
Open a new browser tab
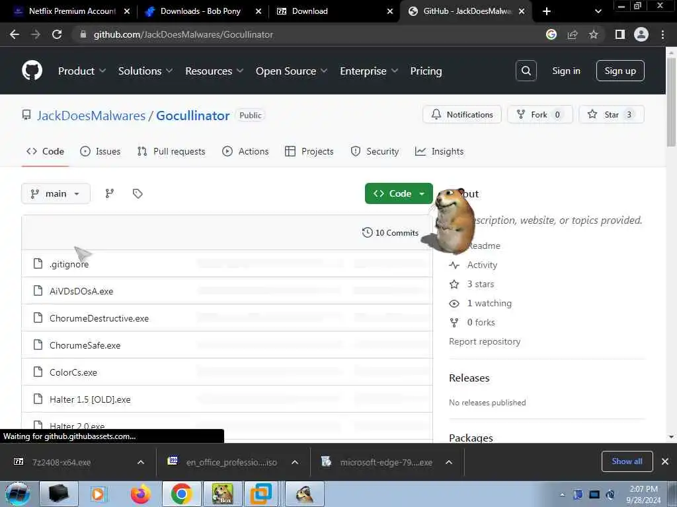547,11
